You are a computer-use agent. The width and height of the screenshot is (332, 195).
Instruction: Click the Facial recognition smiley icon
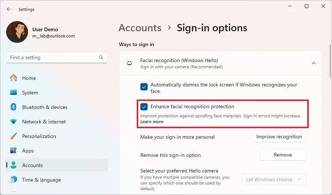pyautogui.click(x=129, y=63)
